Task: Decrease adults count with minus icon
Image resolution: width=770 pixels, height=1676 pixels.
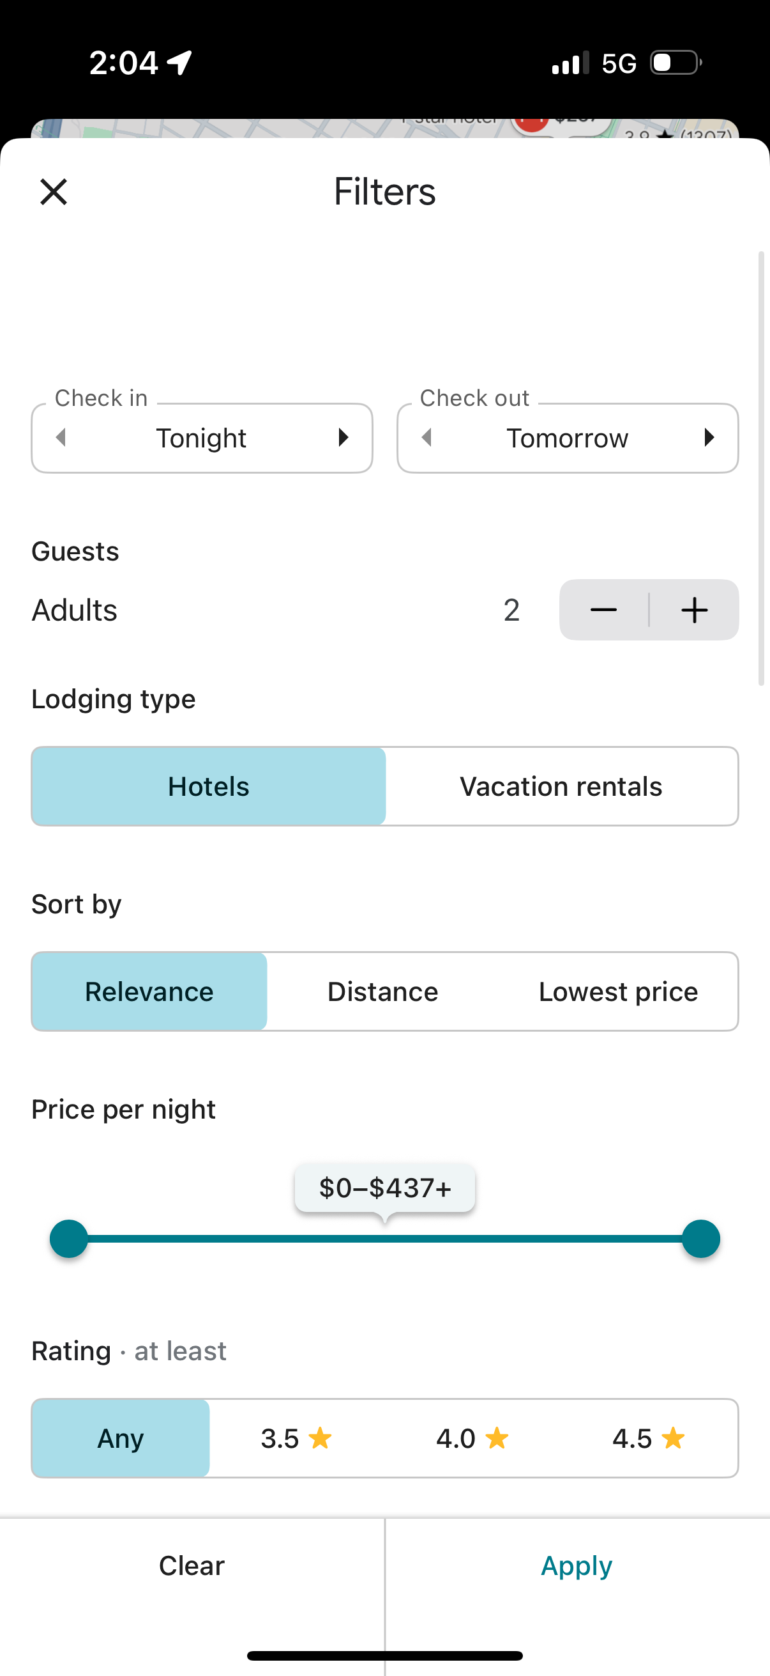Action: tap(603, 610)
